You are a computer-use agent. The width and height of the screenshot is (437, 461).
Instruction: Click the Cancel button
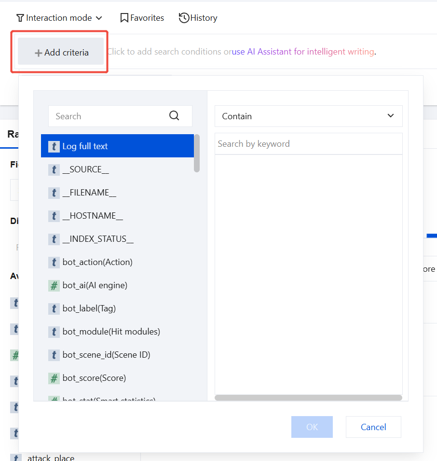tap(373, 427)
